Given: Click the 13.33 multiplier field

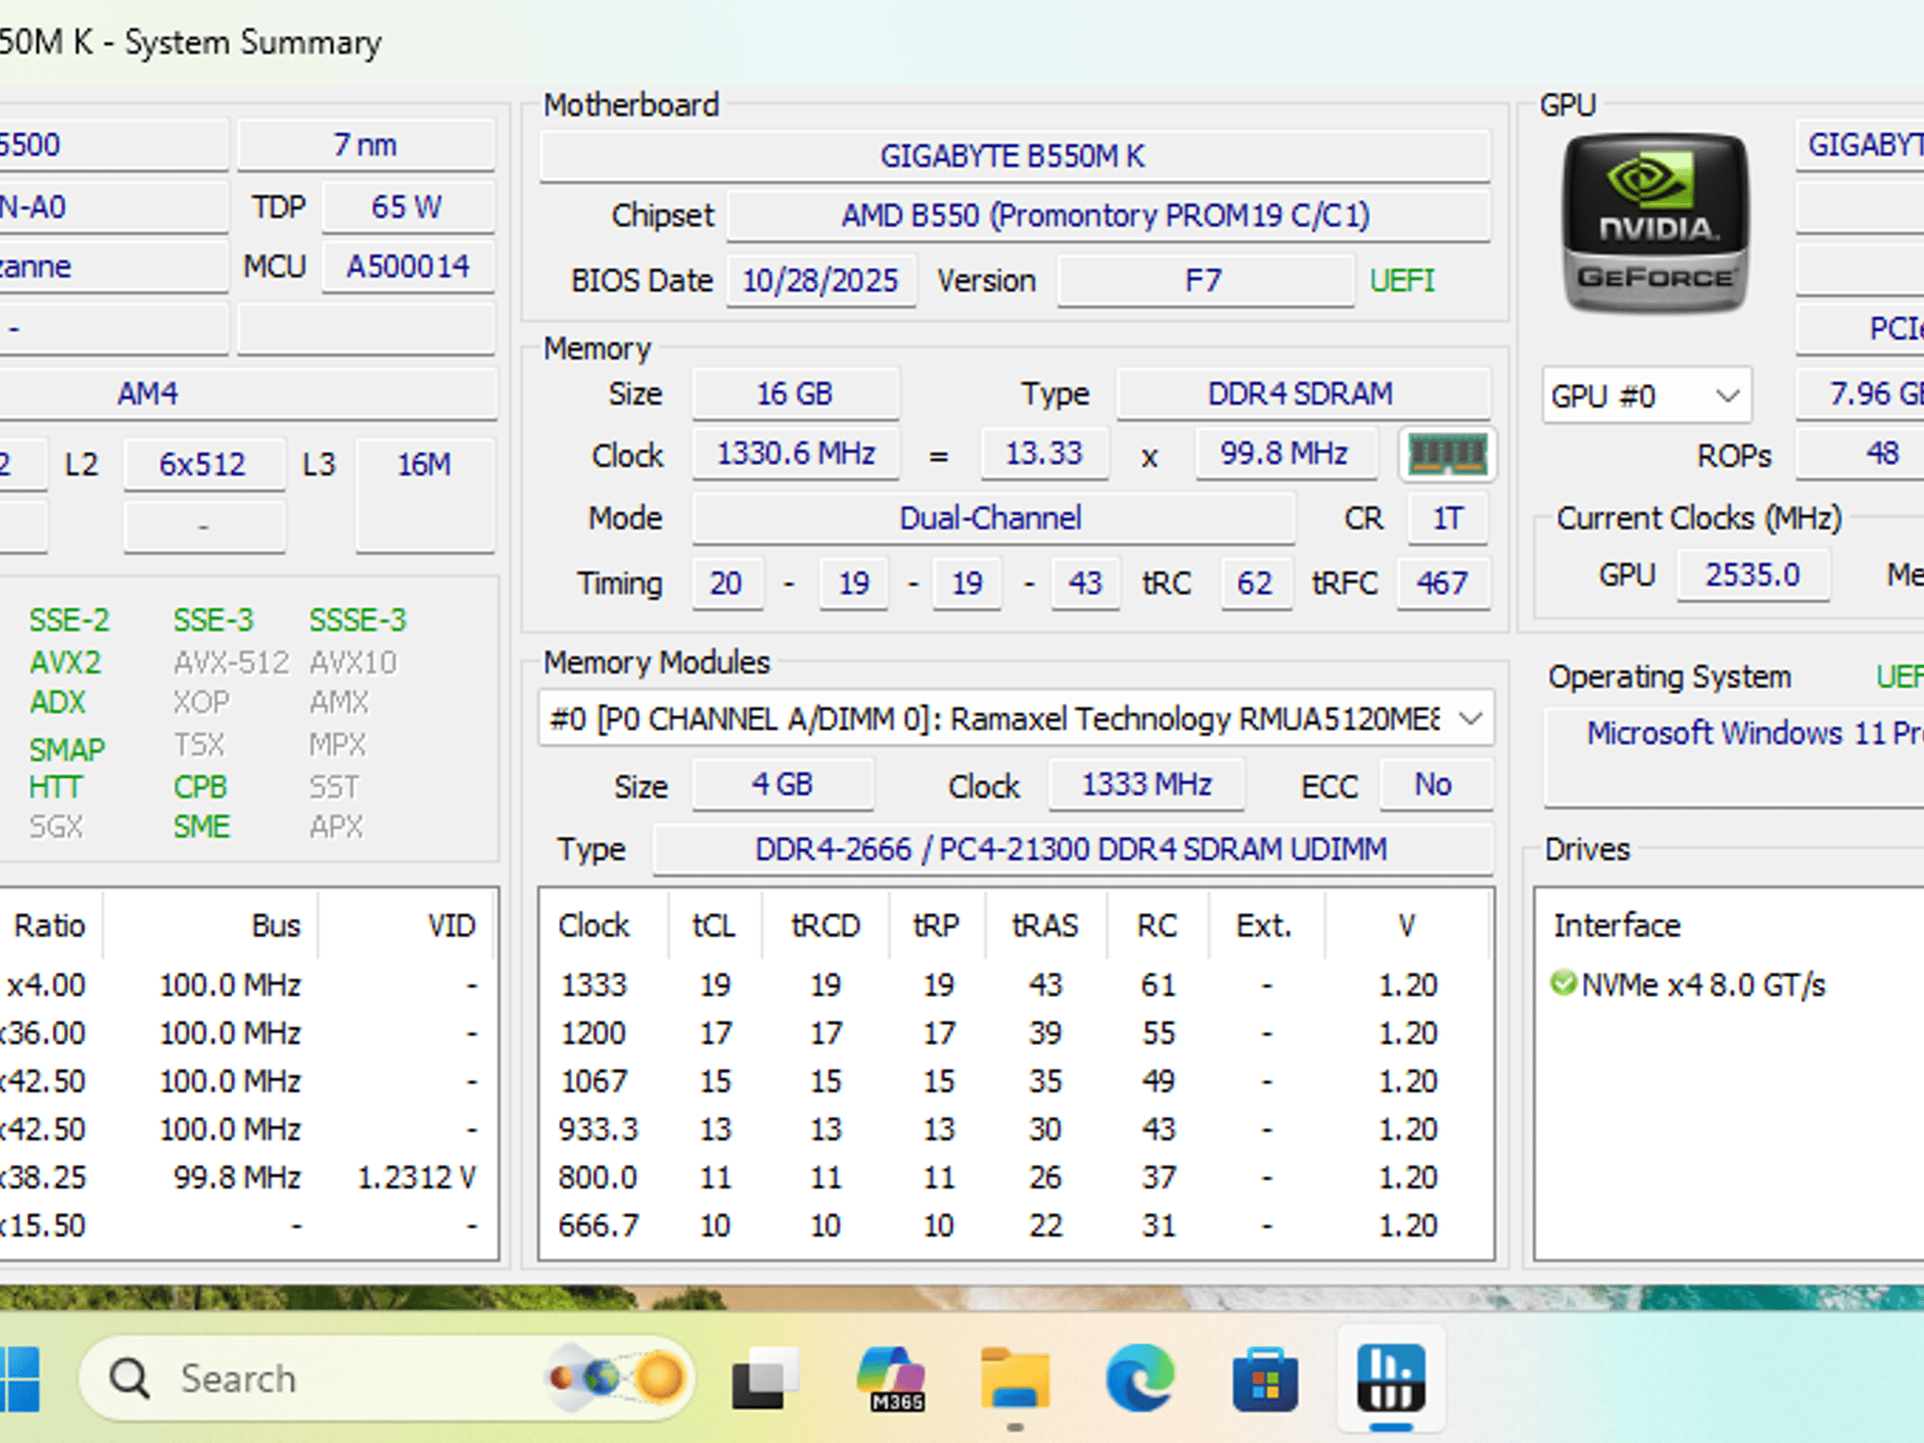Looking at the screenshot, I should (x=1044, y=454).
